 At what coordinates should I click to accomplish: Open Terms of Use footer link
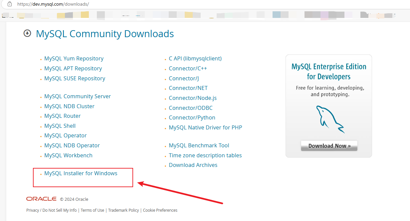(x=93, y=210)
